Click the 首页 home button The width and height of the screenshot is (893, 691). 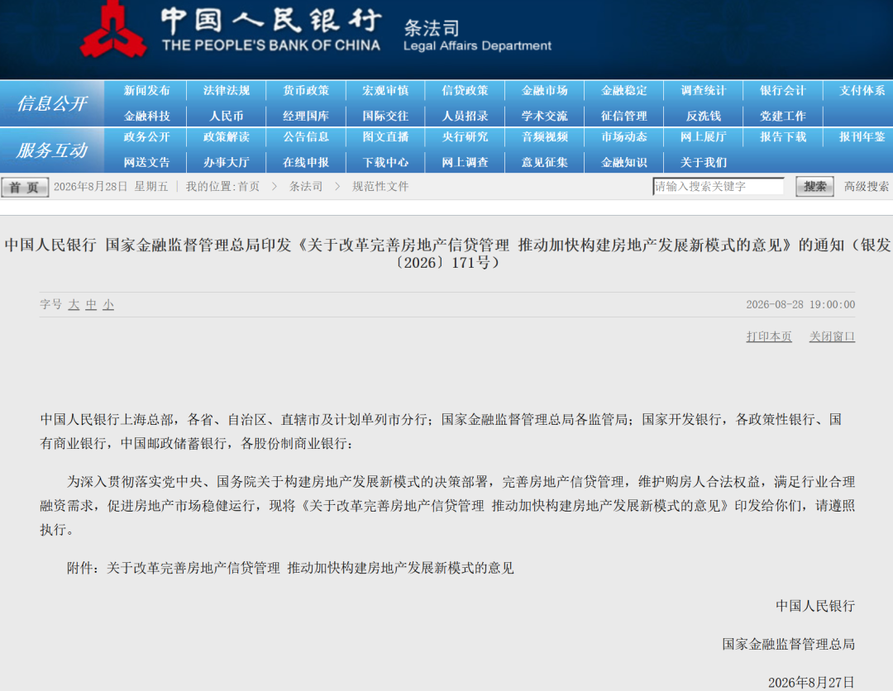point(25,188)
